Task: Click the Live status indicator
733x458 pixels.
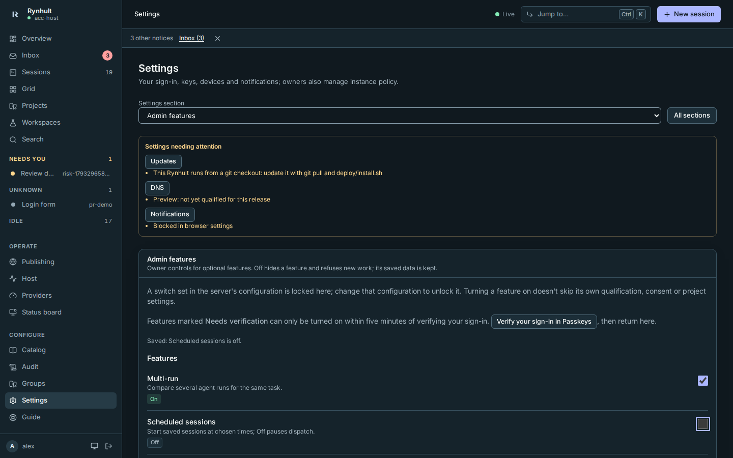Action: pos(505,14)
